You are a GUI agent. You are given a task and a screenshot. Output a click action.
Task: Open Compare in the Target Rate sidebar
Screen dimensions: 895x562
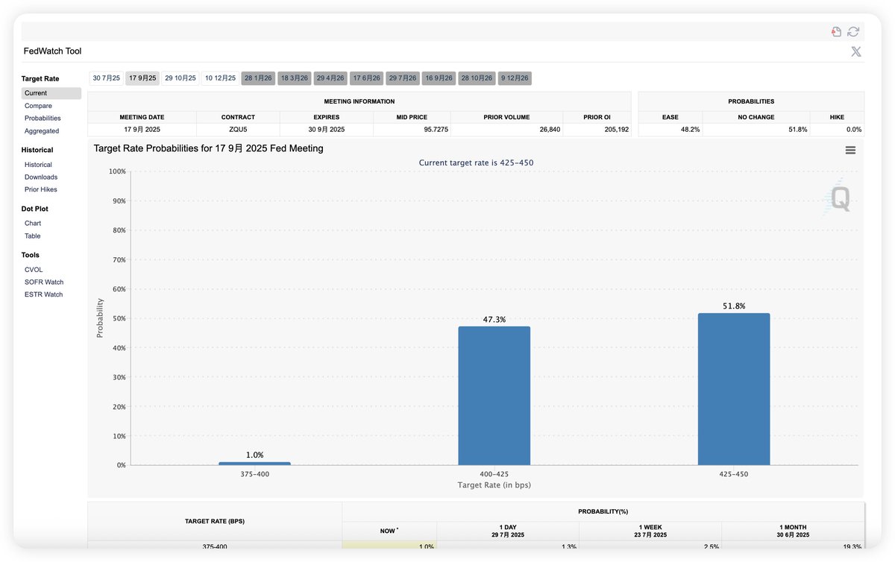coord(38,106)
